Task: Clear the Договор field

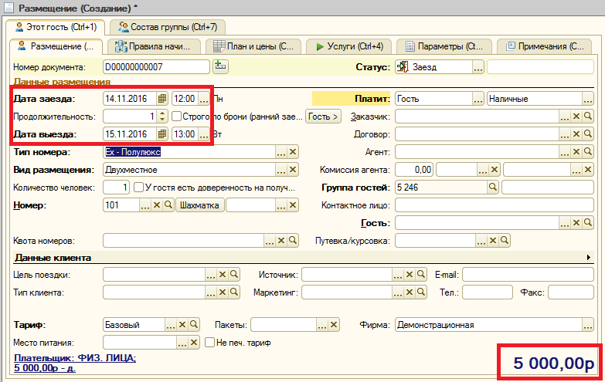Action: tap(576, 134)
